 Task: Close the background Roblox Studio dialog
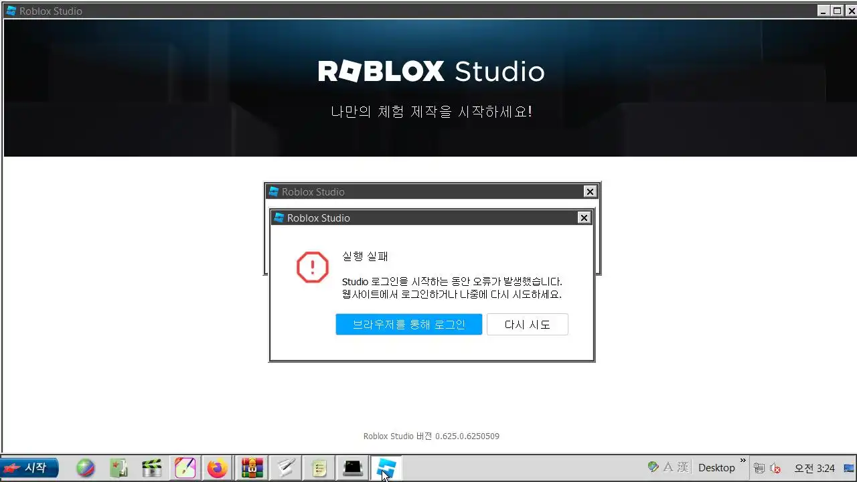point(590,192)
